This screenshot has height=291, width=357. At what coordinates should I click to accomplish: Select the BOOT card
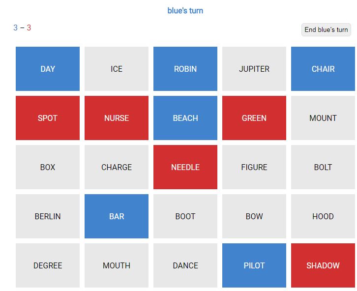point(185,216)
